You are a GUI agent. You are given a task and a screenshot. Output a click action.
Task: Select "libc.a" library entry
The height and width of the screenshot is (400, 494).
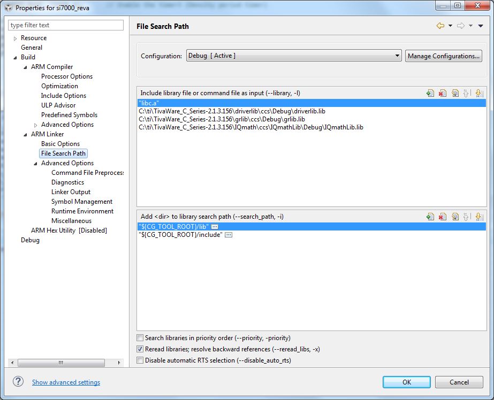[311, 103]
